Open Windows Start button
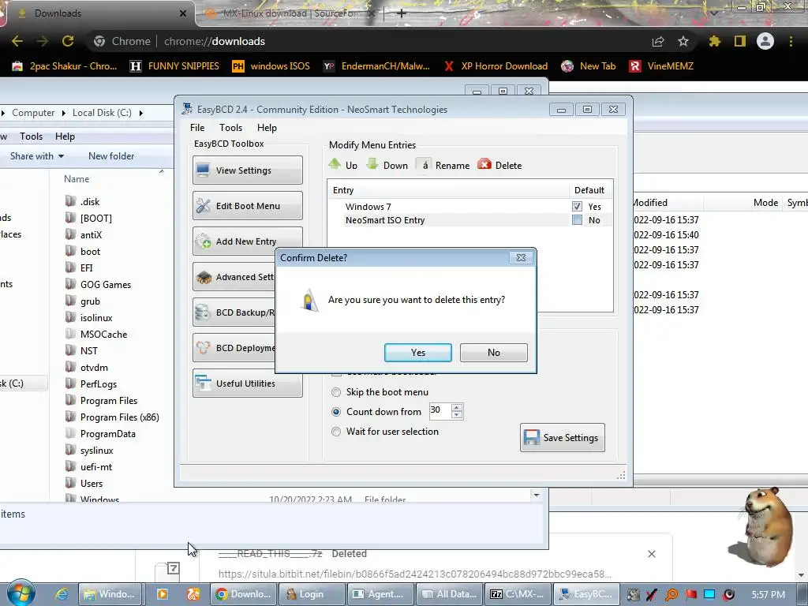The width and height of the screenshot is (808, 606). tap(21, 593)
